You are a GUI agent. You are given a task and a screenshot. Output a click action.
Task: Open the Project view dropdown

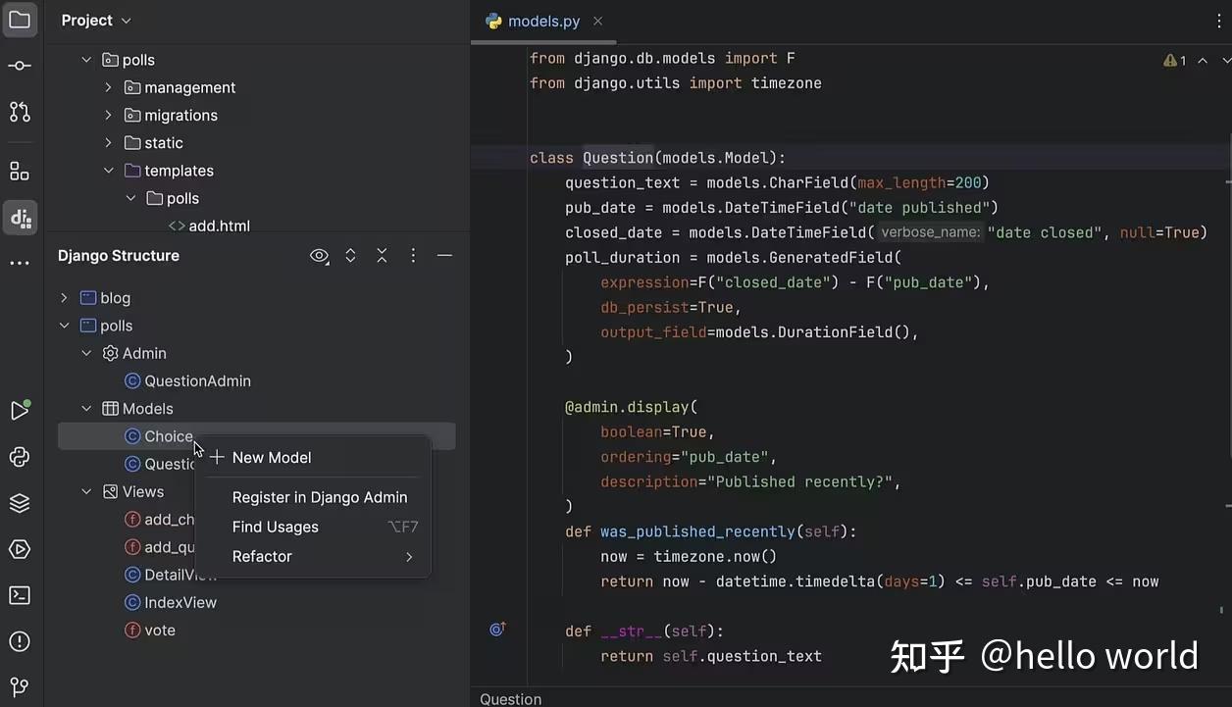click(95, 20)
